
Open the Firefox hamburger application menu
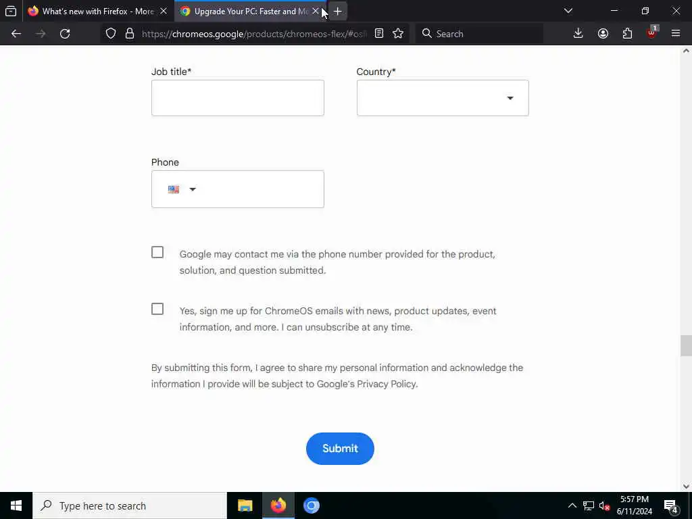[x=675, y=34]
